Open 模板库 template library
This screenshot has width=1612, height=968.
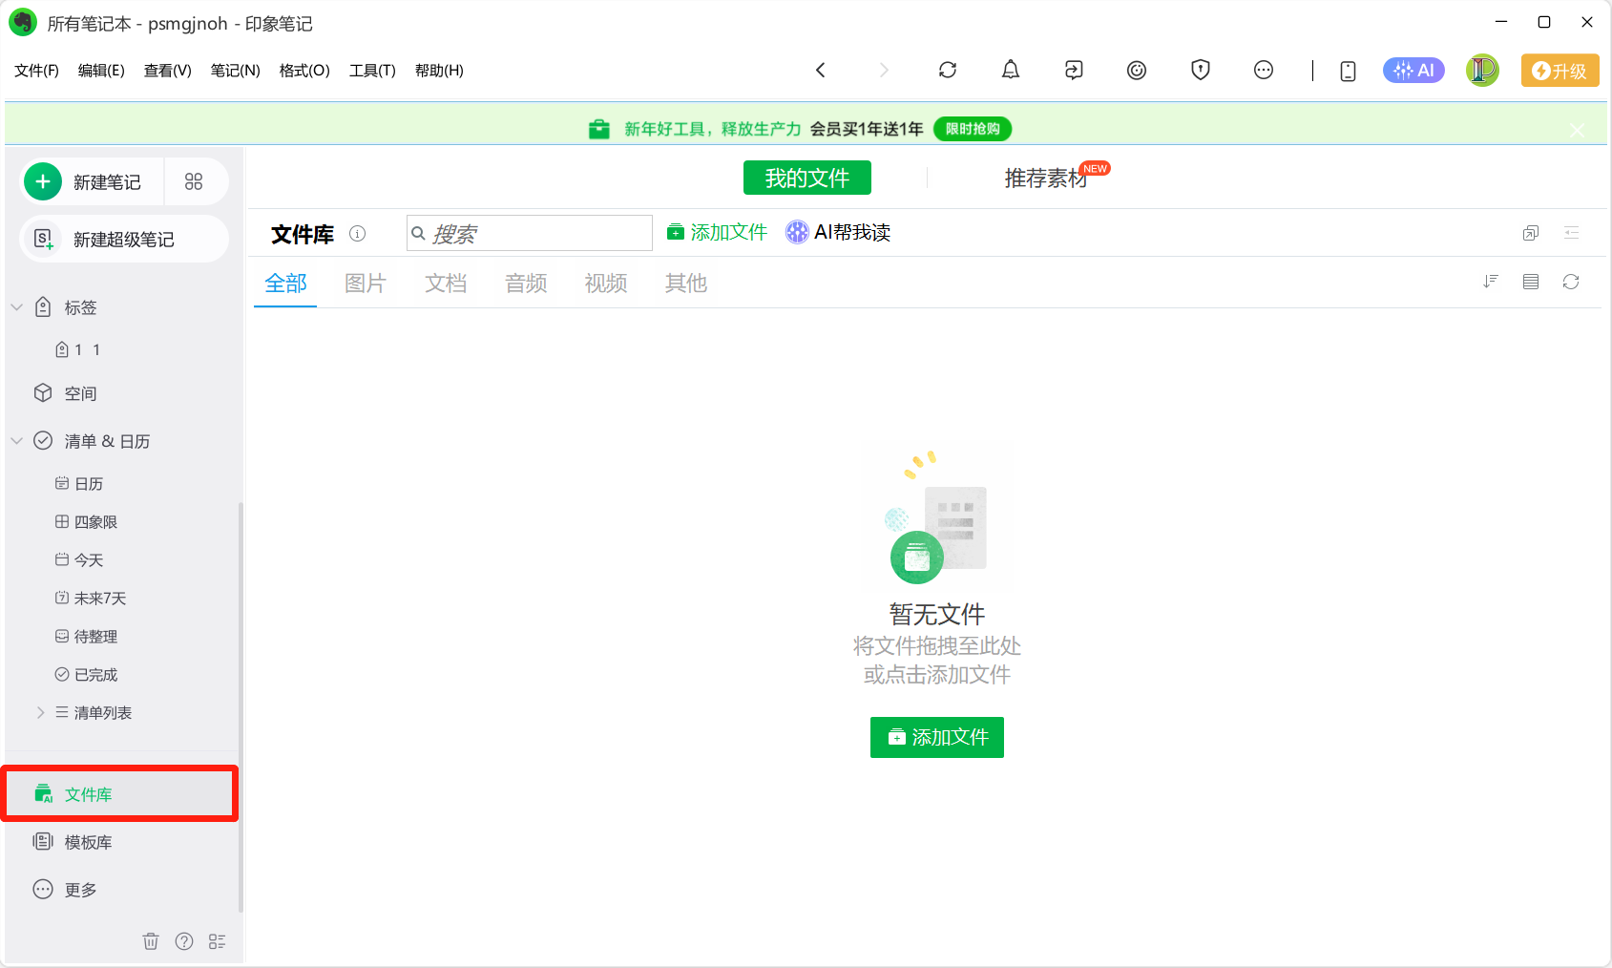tap(88, 842)
